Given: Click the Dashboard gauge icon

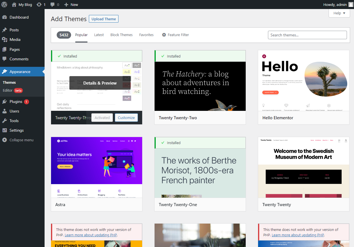Looking at the screenshot, I should (5, 17).
